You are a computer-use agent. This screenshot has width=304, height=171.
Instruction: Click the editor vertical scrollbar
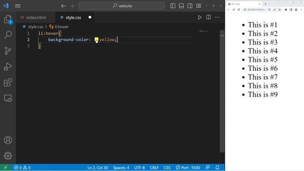pyautogui.click(x=222, y=91)
